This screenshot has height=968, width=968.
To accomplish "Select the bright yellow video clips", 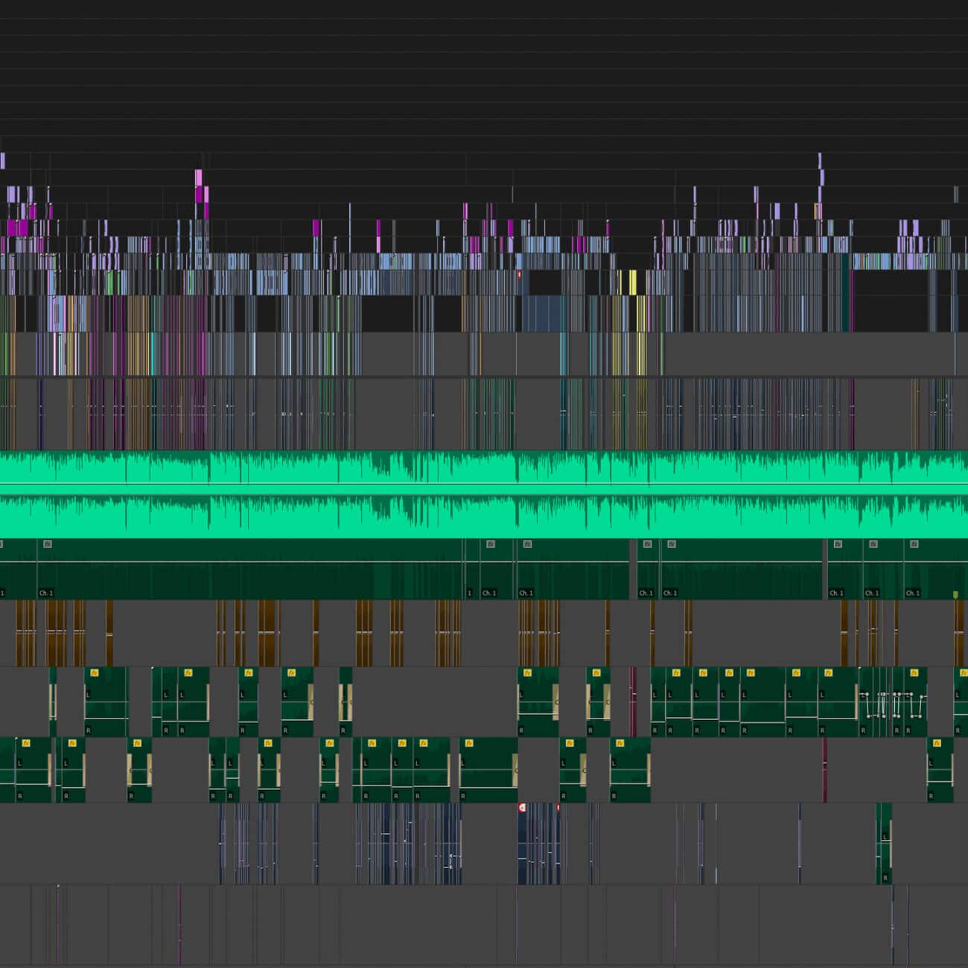I will [x=633, y=283].
